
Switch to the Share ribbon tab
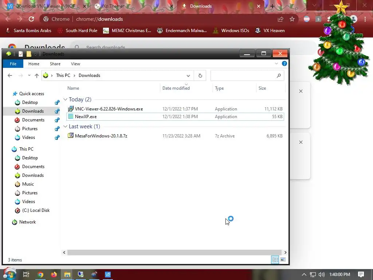55,64
